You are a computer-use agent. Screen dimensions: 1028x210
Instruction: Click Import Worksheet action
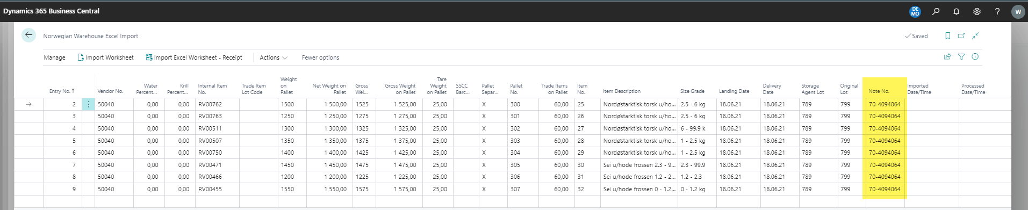click(x=106, y=57)
